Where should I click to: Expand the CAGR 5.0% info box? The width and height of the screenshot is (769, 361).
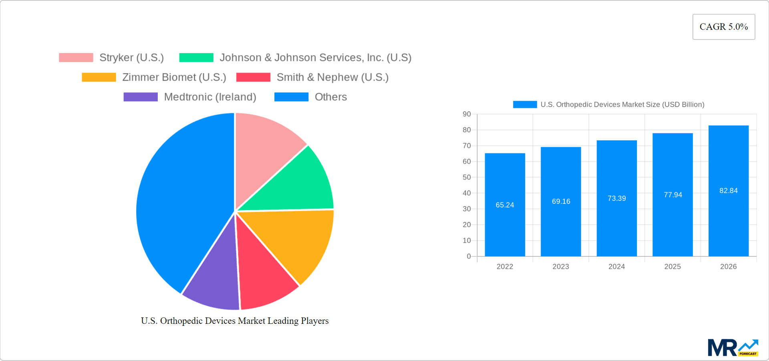coord(723,26)
